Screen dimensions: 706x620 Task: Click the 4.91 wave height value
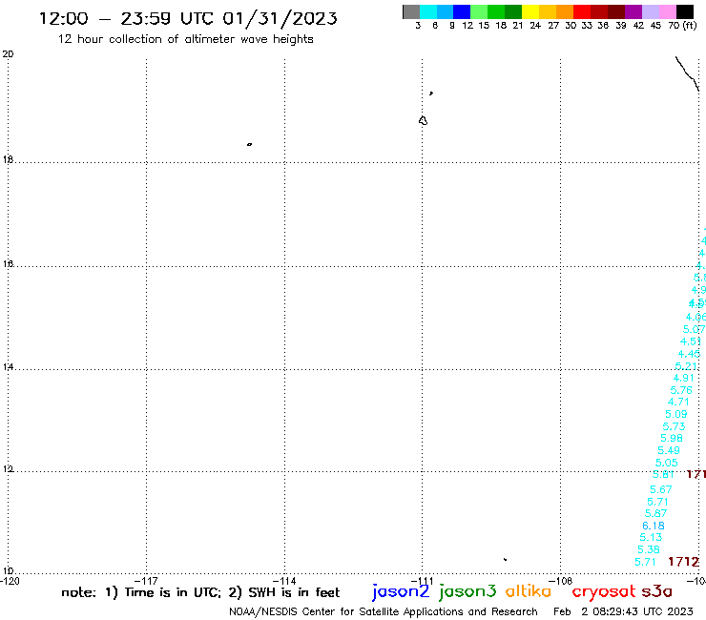point(683,379)
